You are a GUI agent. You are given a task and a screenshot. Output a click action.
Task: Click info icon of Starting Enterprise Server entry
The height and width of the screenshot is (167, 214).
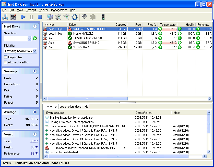tap(47, 117)
